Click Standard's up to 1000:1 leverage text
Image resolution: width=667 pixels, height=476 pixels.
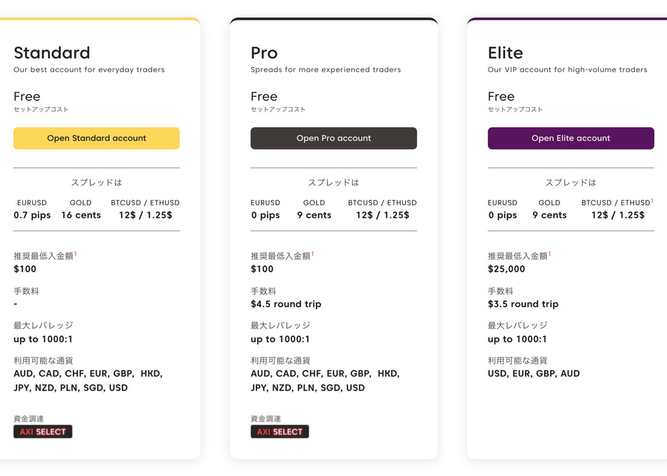click(43, 339)
